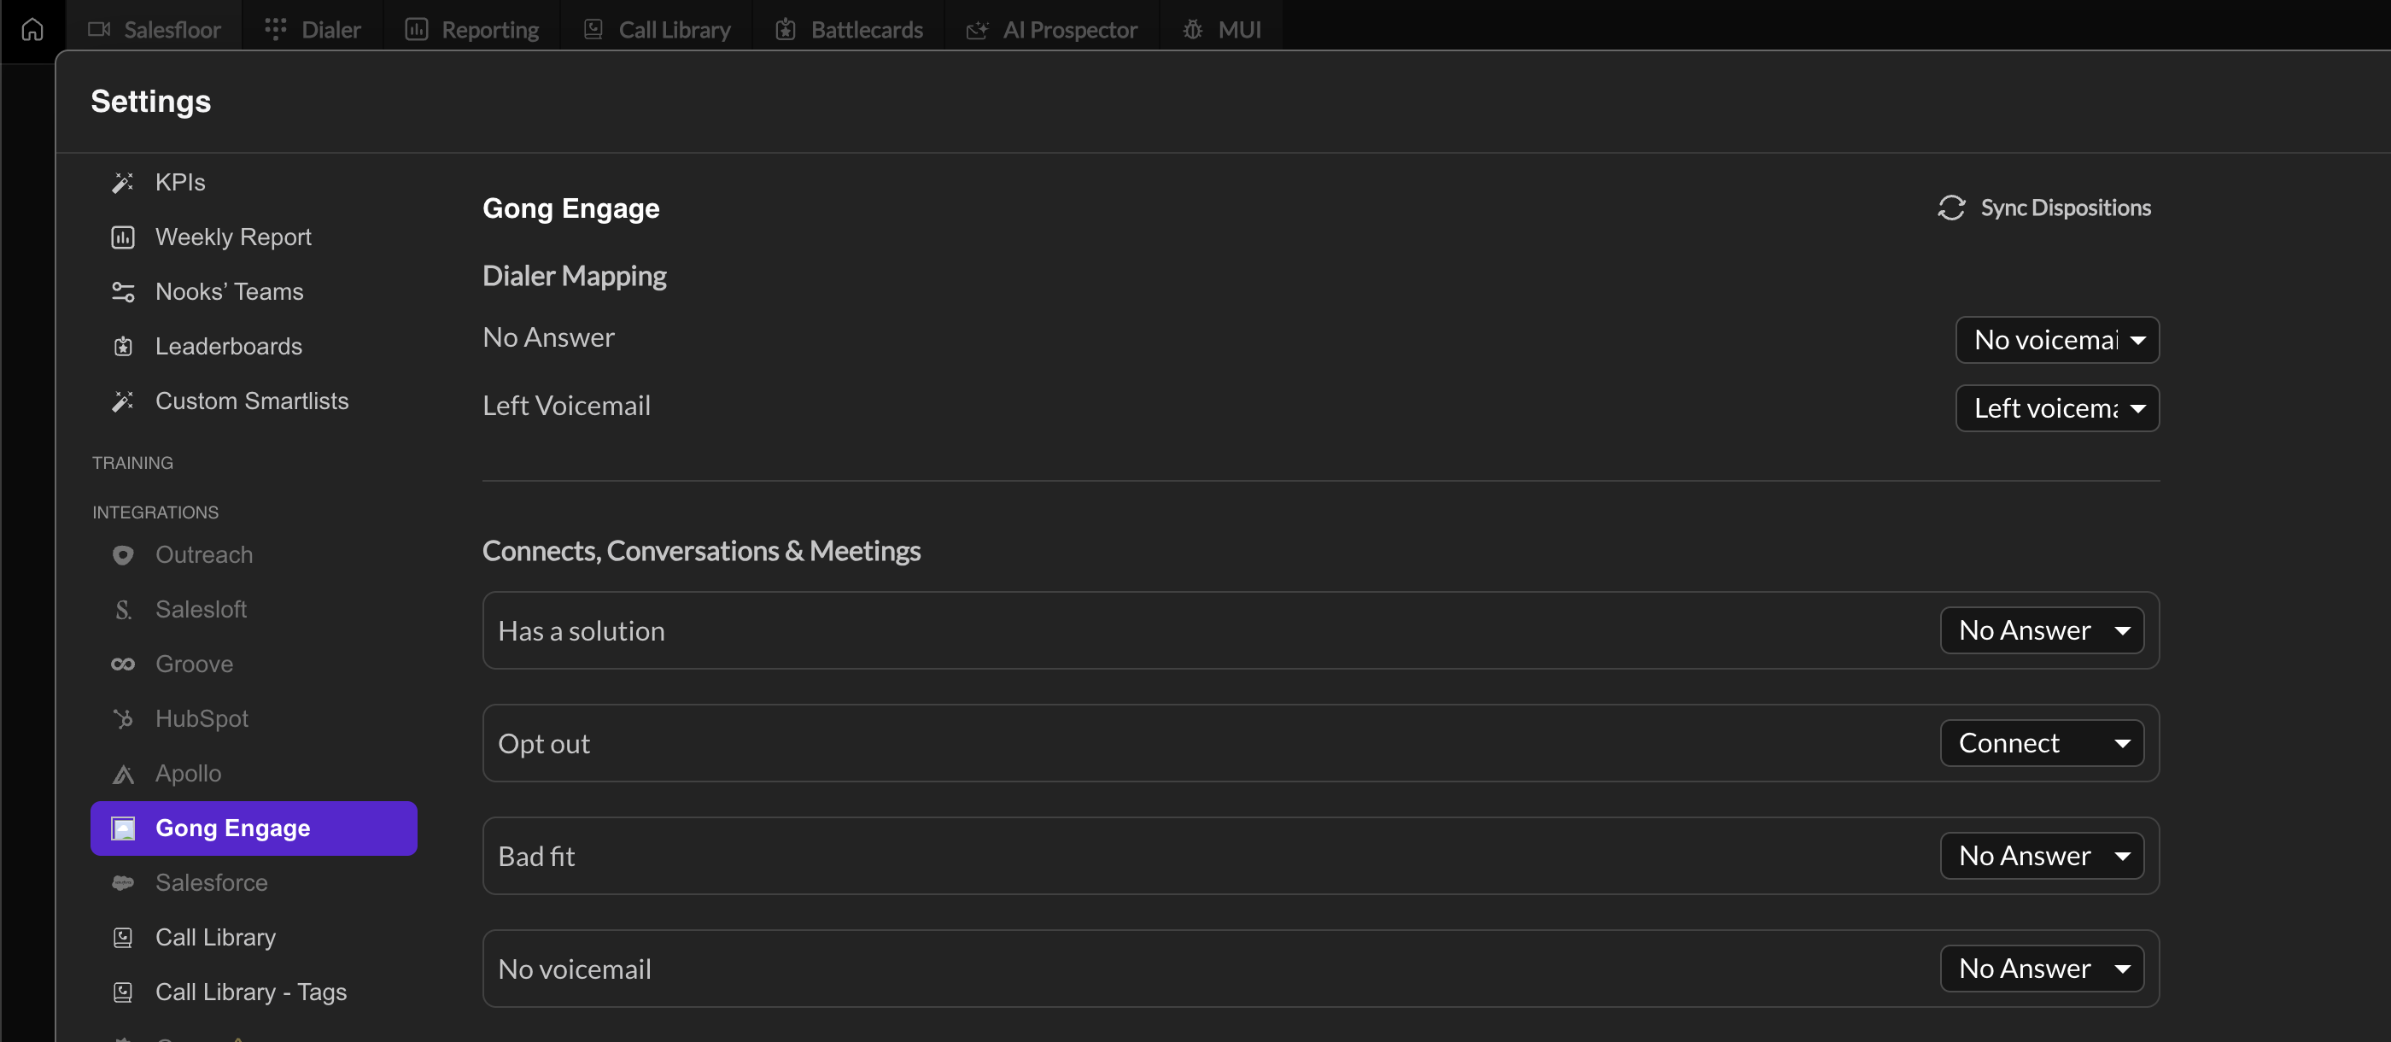Click the No voicemail row label
This screenshot has width=2391, height=1042.
[x=575, y=969]
